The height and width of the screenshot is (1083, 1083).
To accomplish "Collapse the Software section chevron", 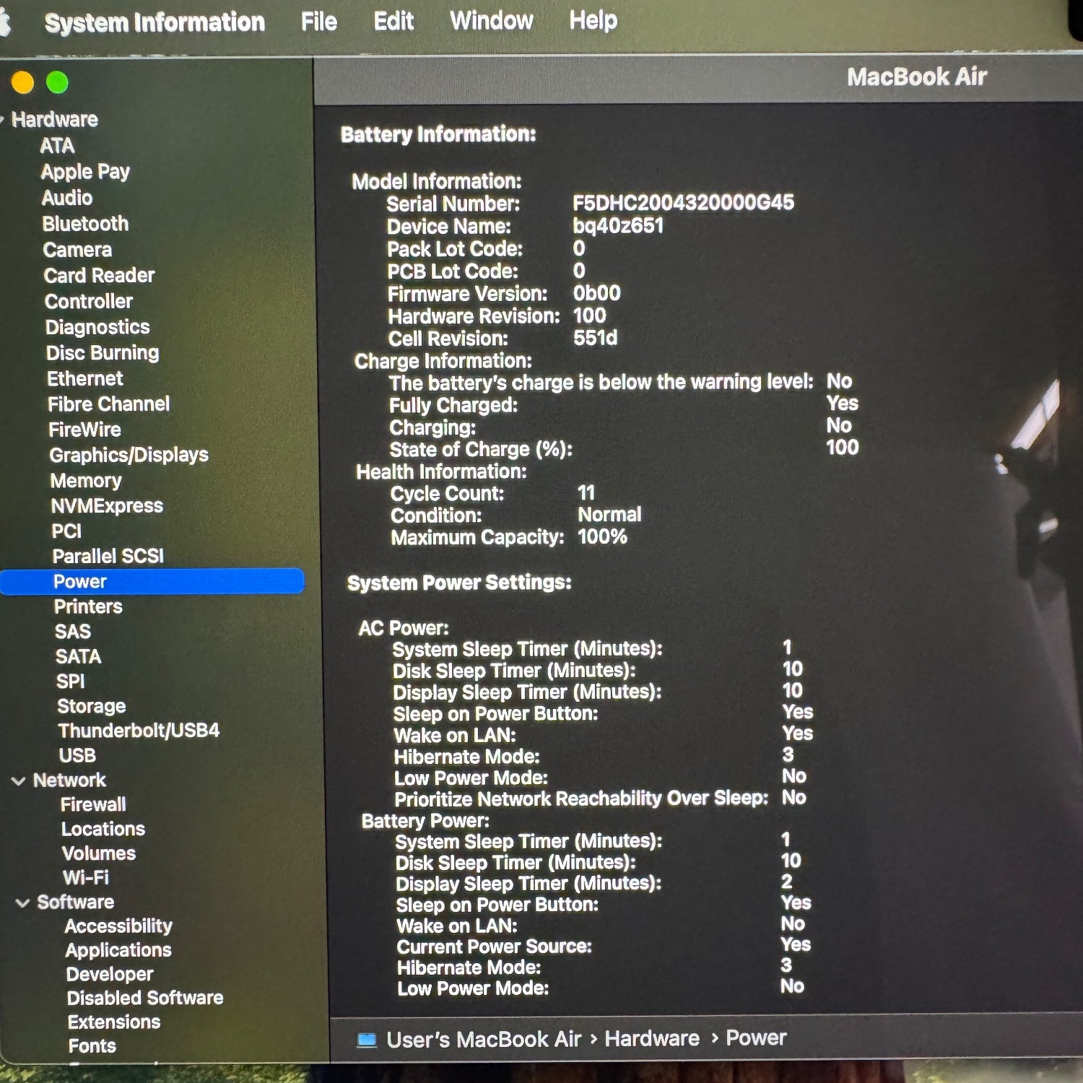I will (22, 903).
